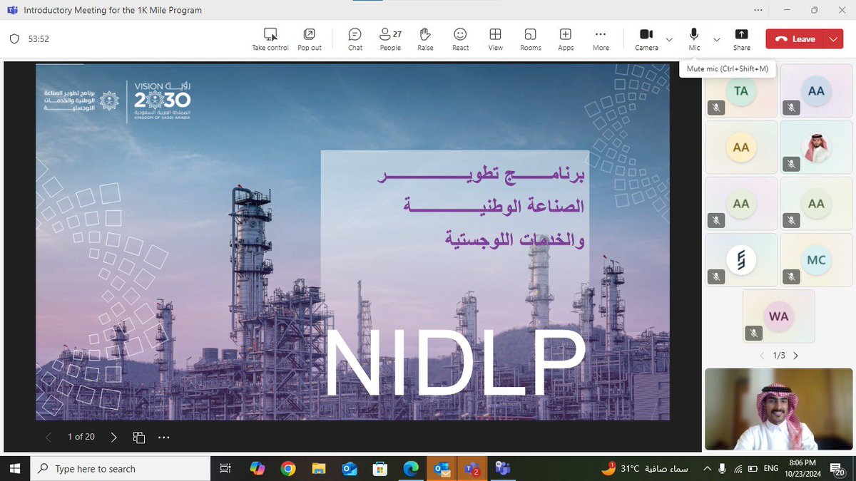This screenshot has width=856, height=481.
Task: Click battery icon in system tray
Action: tap(753, 468)
